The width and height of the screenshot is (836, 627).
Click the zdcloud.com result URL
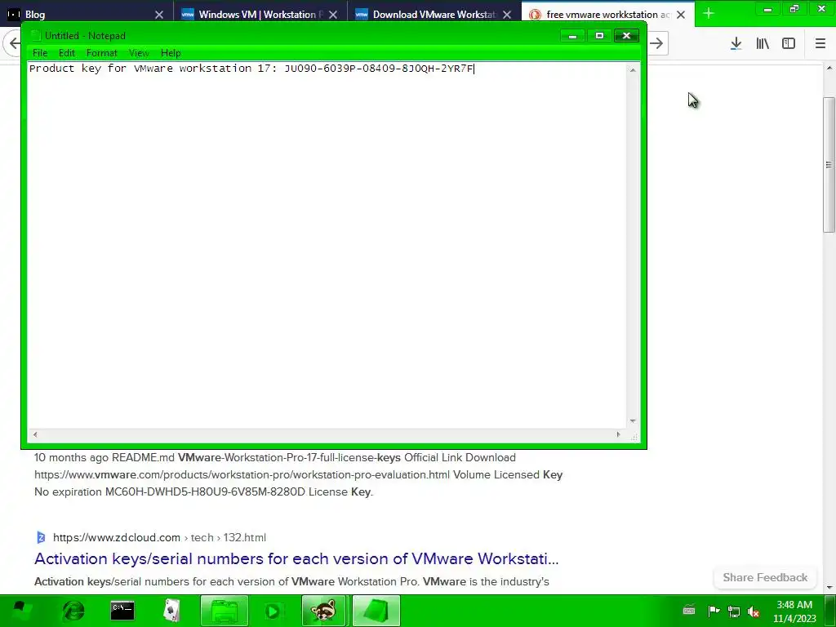tap(159, 537)
